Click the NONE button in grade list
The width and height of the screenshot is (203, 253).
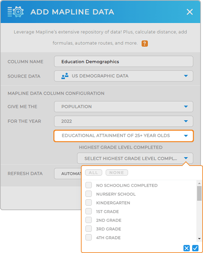coord(117,172)
